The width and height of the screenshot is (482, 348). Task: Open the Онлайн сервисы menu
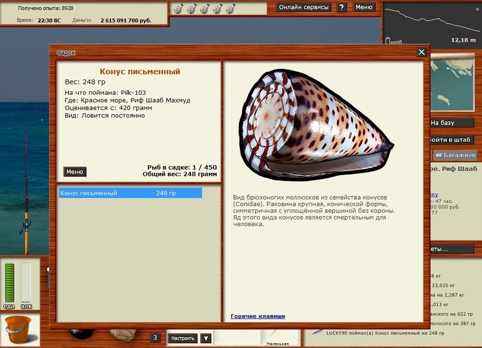tap(304, 7)
